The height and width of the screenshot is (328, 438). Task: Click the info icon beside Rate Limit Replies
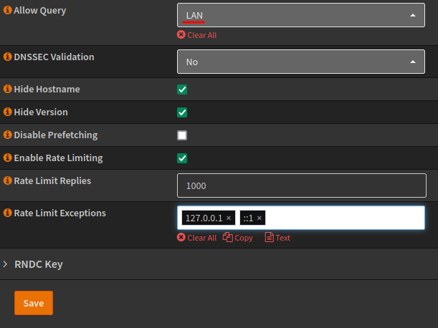click(8, 180)
